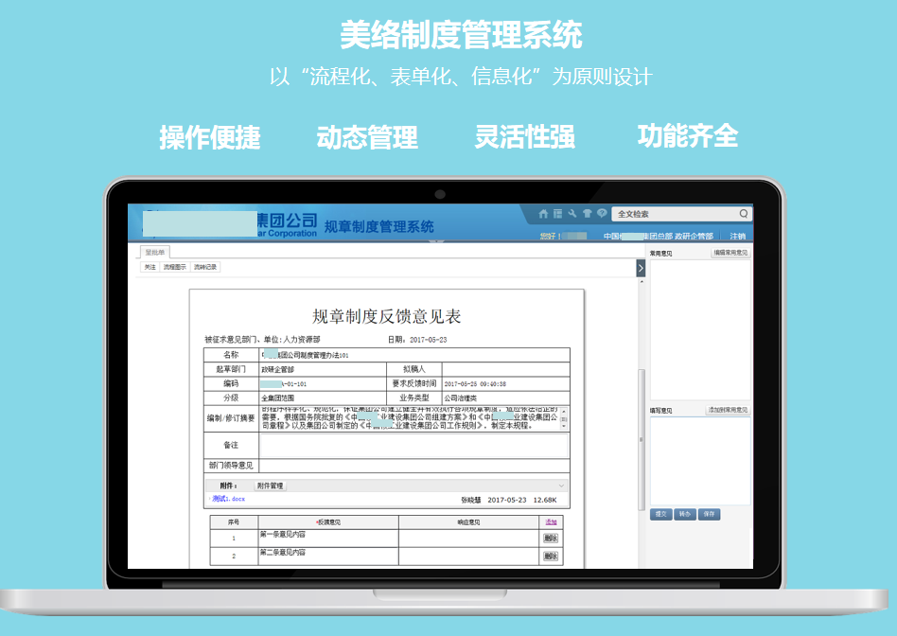Image resolution: width=897 pixels, height=636 pixels.
Task: Click the 添加到常用意见 button
Action: click(728, 411)
